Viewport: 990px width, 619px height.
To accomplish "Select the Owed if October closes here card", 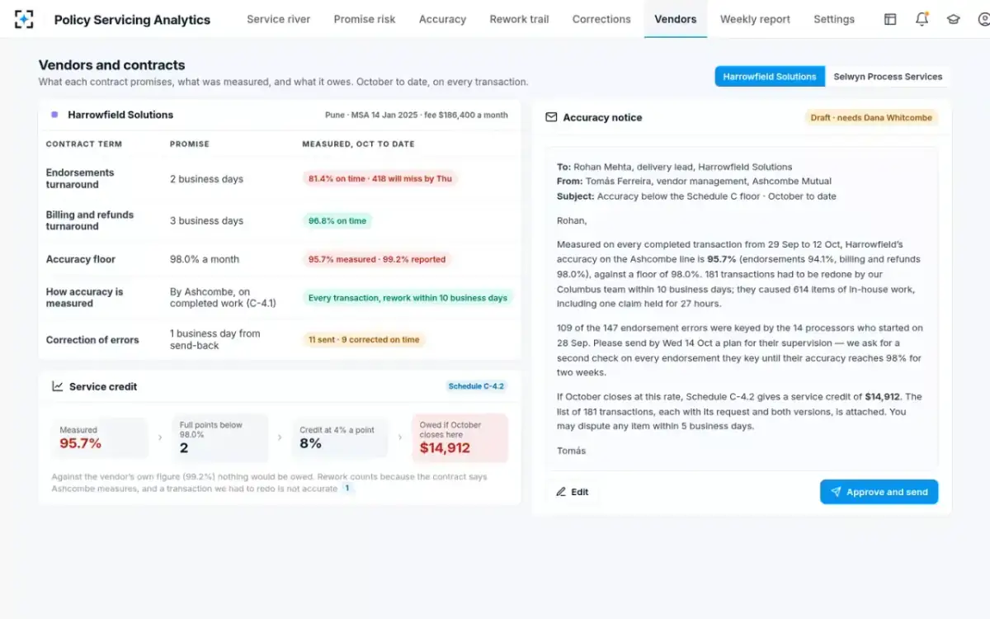I will 460,437.
